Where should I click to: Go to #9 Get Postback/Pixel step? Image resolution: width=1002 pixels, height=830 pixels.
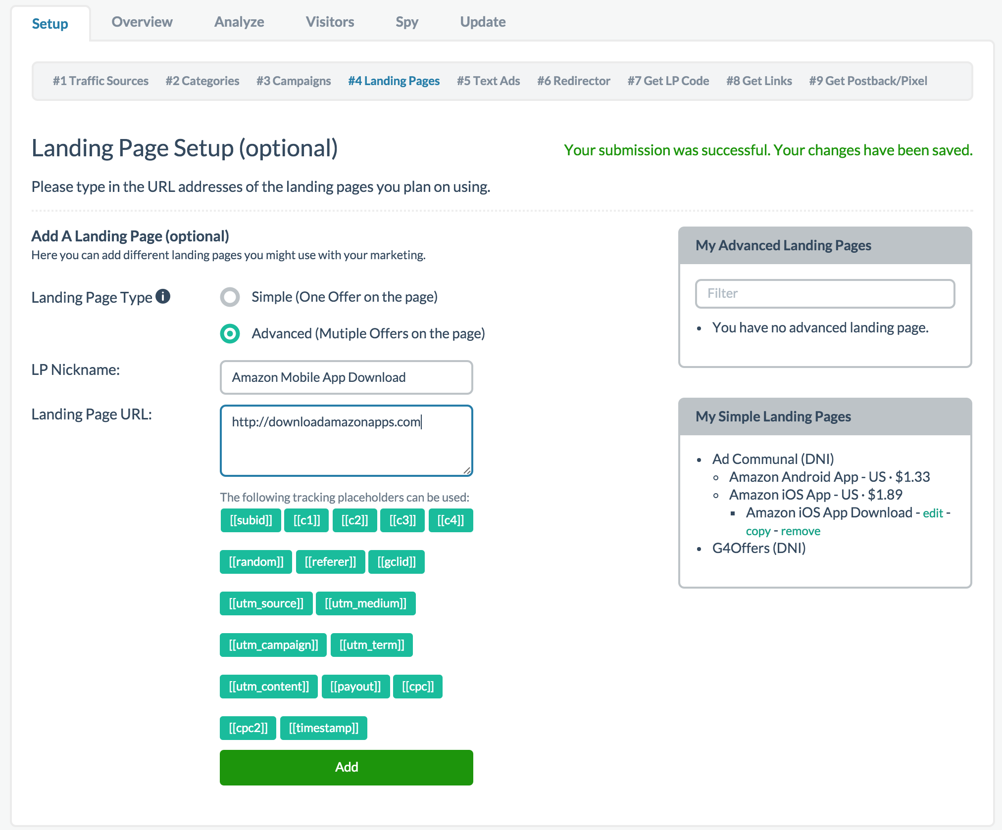coord(868,81)
